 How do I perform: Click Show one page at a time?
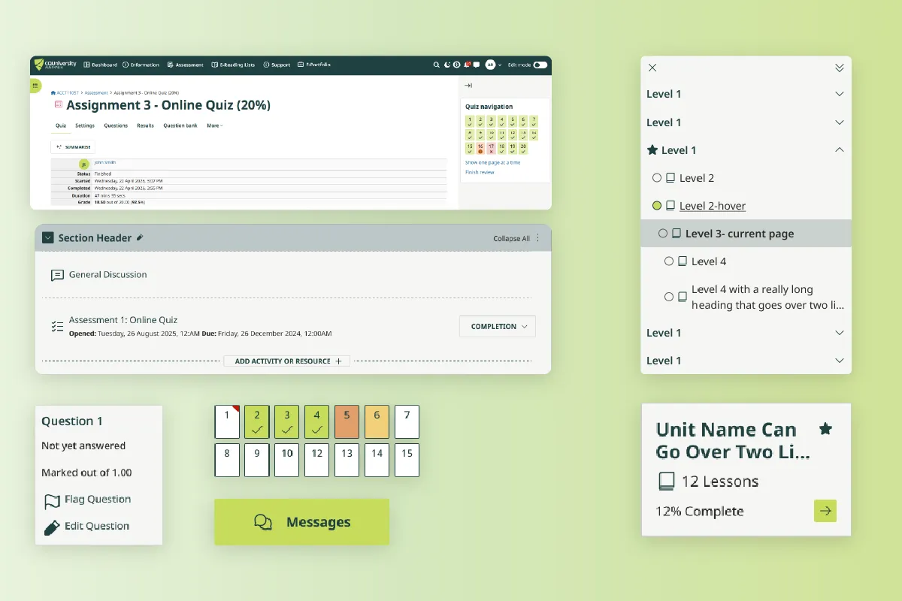coord(492,162)
